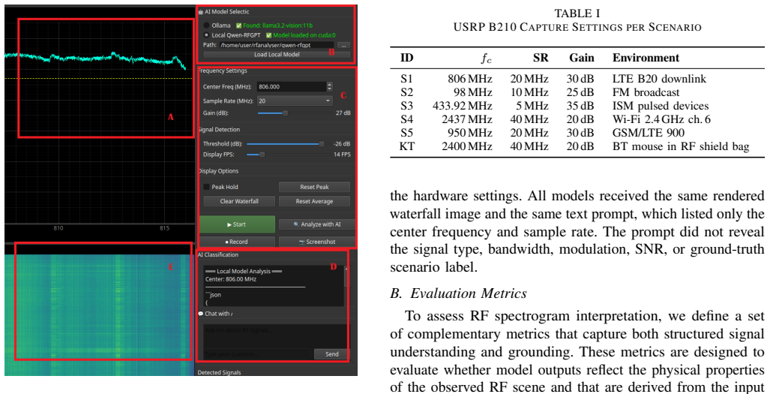The image size is (770, 394).
Task: Click the 'Ask me about RF signals' chat area
Action: point(276,335)
